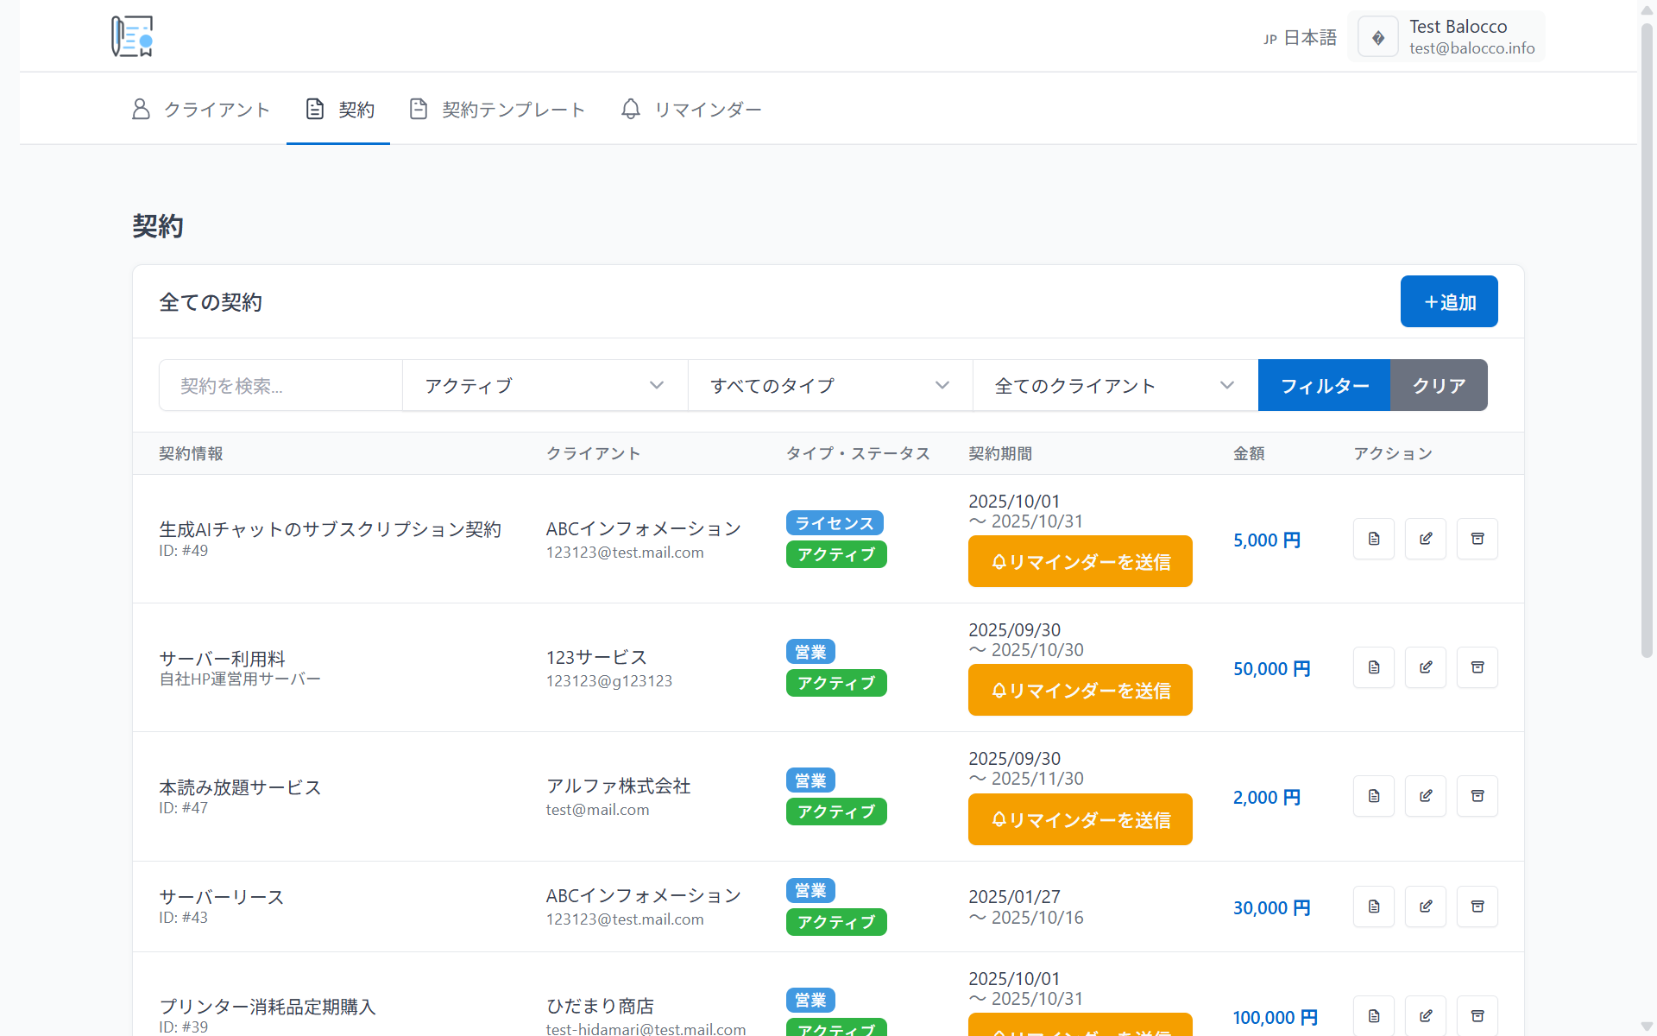View document for 本読み放題サービス contract
Screen dimensions: 1657x1036
point(1373,796)
